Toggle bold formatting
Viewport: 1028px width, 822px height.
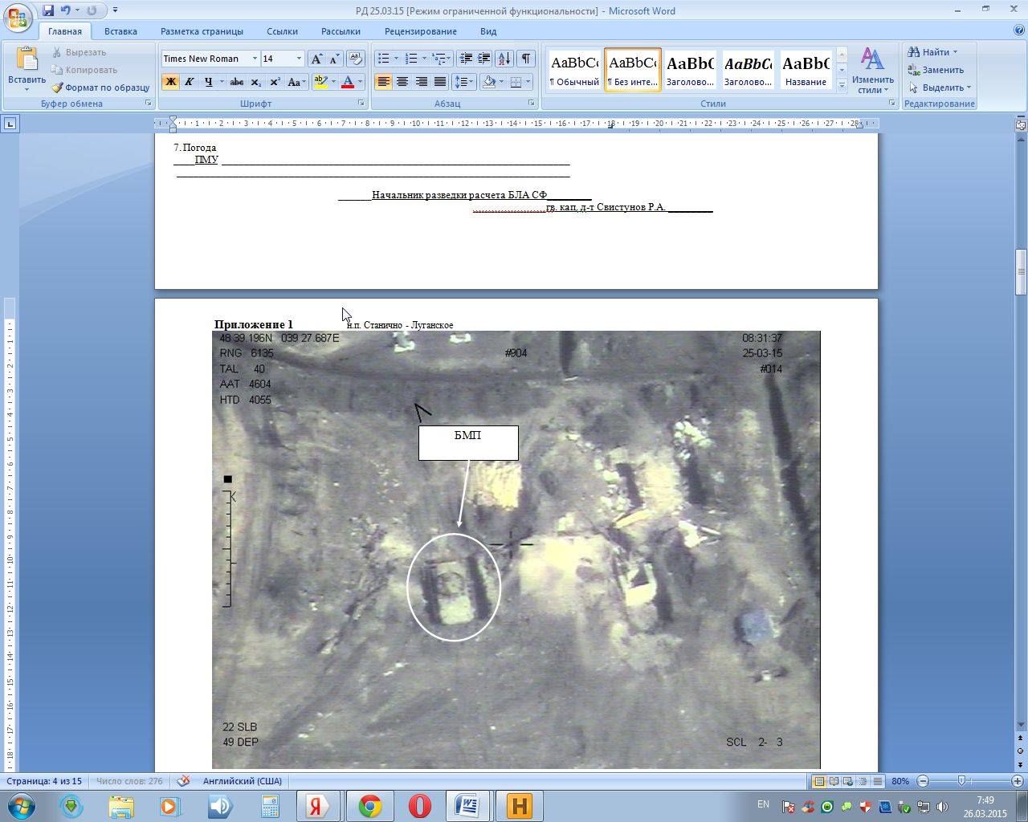170,82
